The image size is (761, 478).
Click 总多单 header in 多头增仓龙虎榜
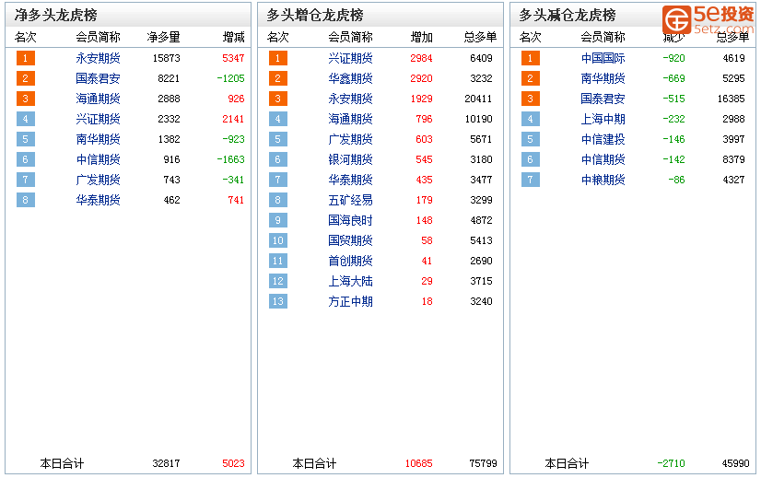481,38
